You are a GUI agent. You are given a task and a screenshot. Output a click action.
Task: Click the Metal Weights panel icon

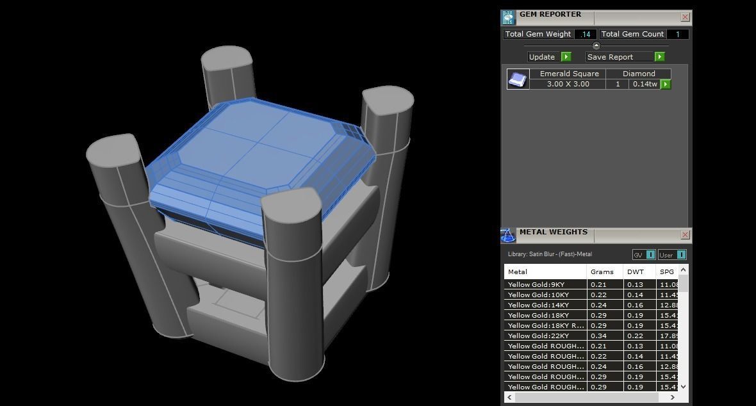[x=508, y=235]
